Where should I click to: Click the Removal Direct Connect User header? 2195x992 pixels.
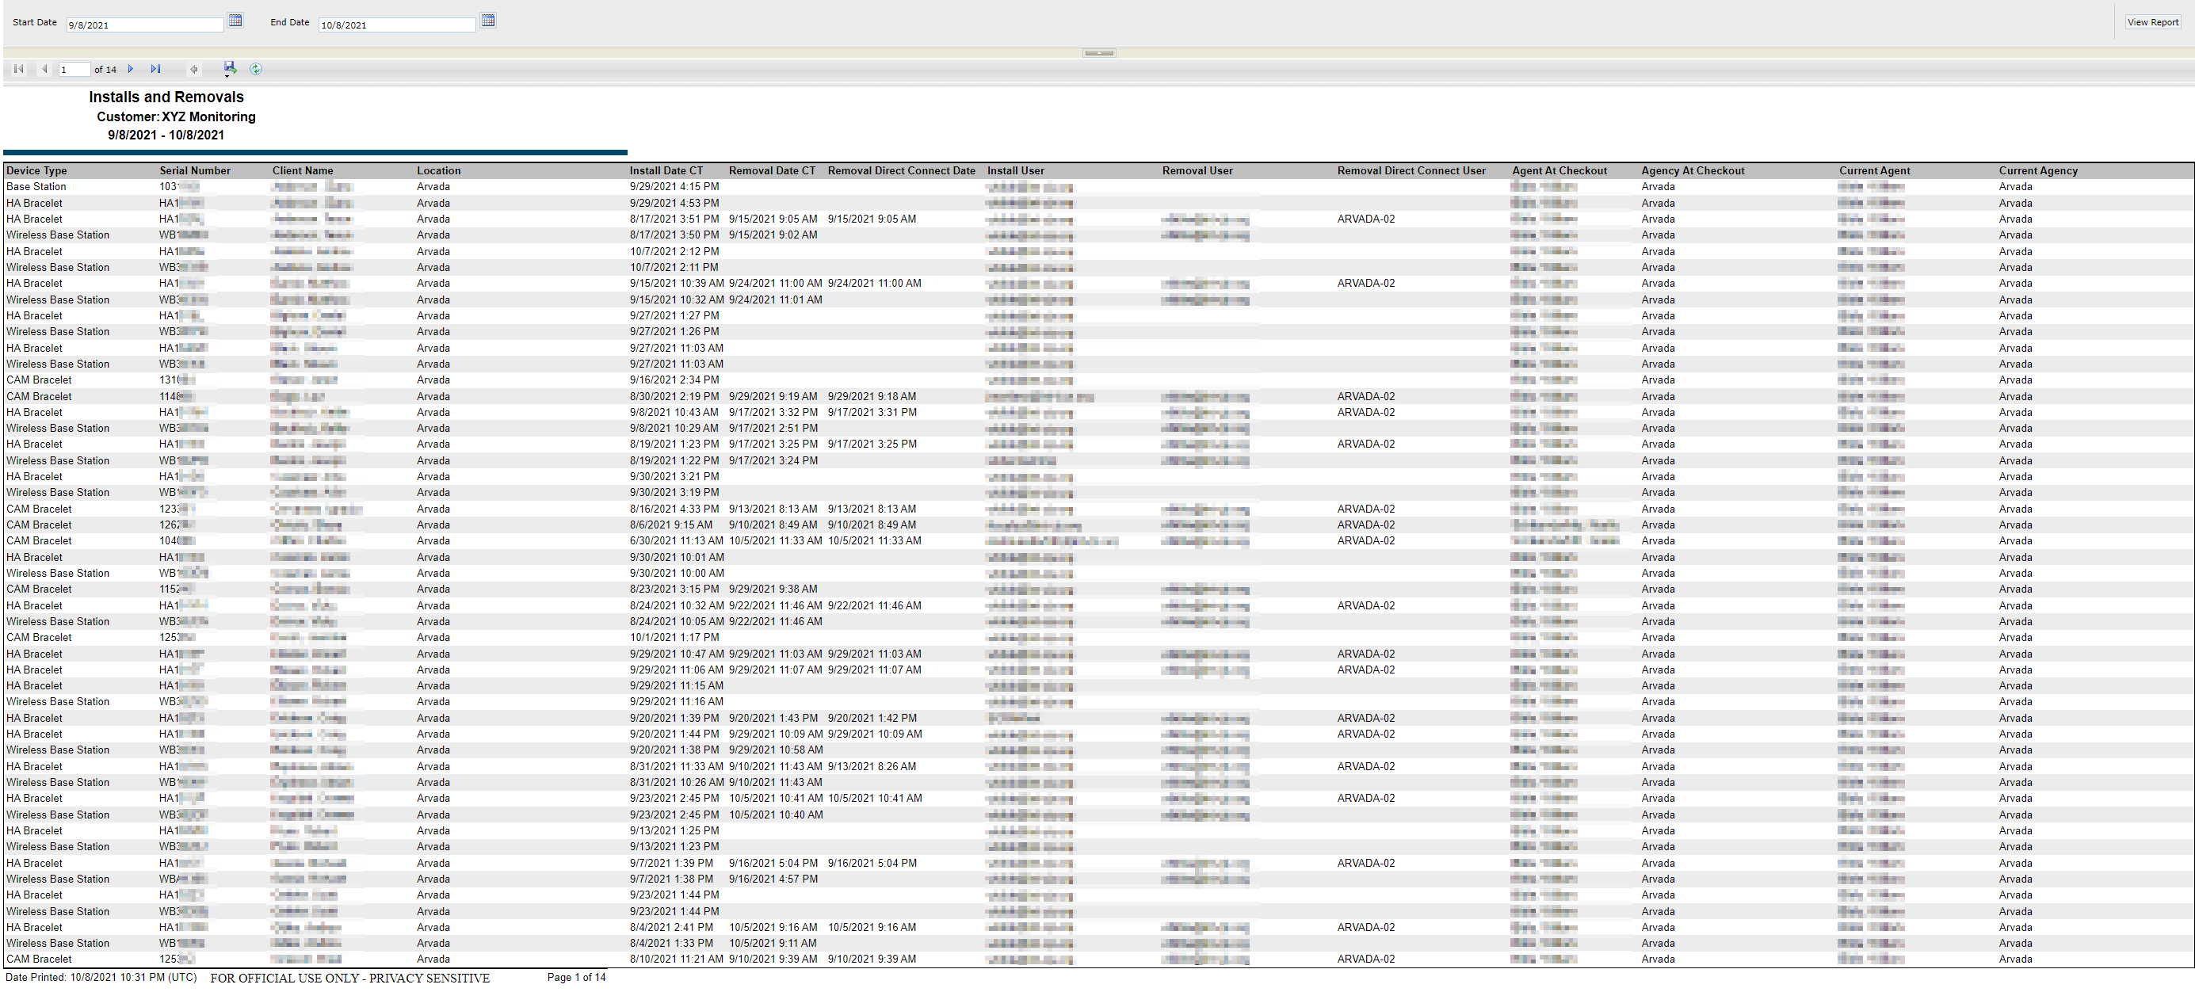(1411, 170)
